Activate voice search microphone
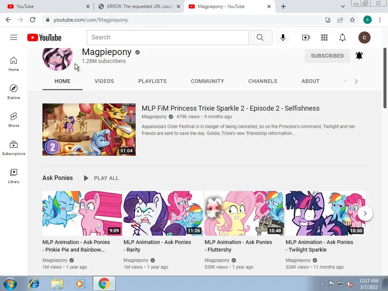This screenshot has width=388, height=291. click(283, 38)
